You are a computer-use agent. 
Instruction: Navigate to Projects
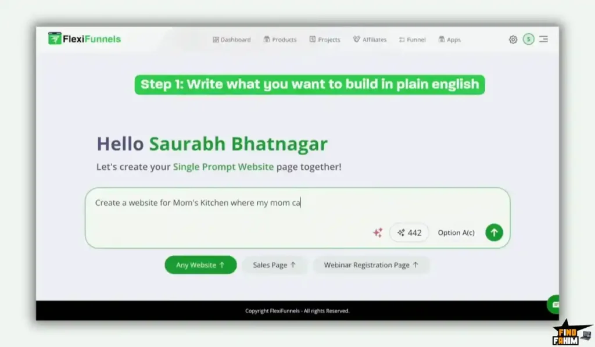pyautogui.click(x=324, y=40)
